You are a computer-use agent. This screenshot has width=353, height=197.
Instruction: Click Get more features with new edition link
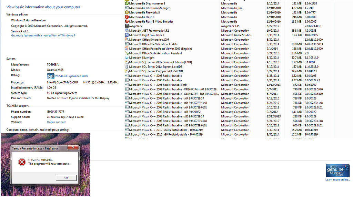[43, 35]
